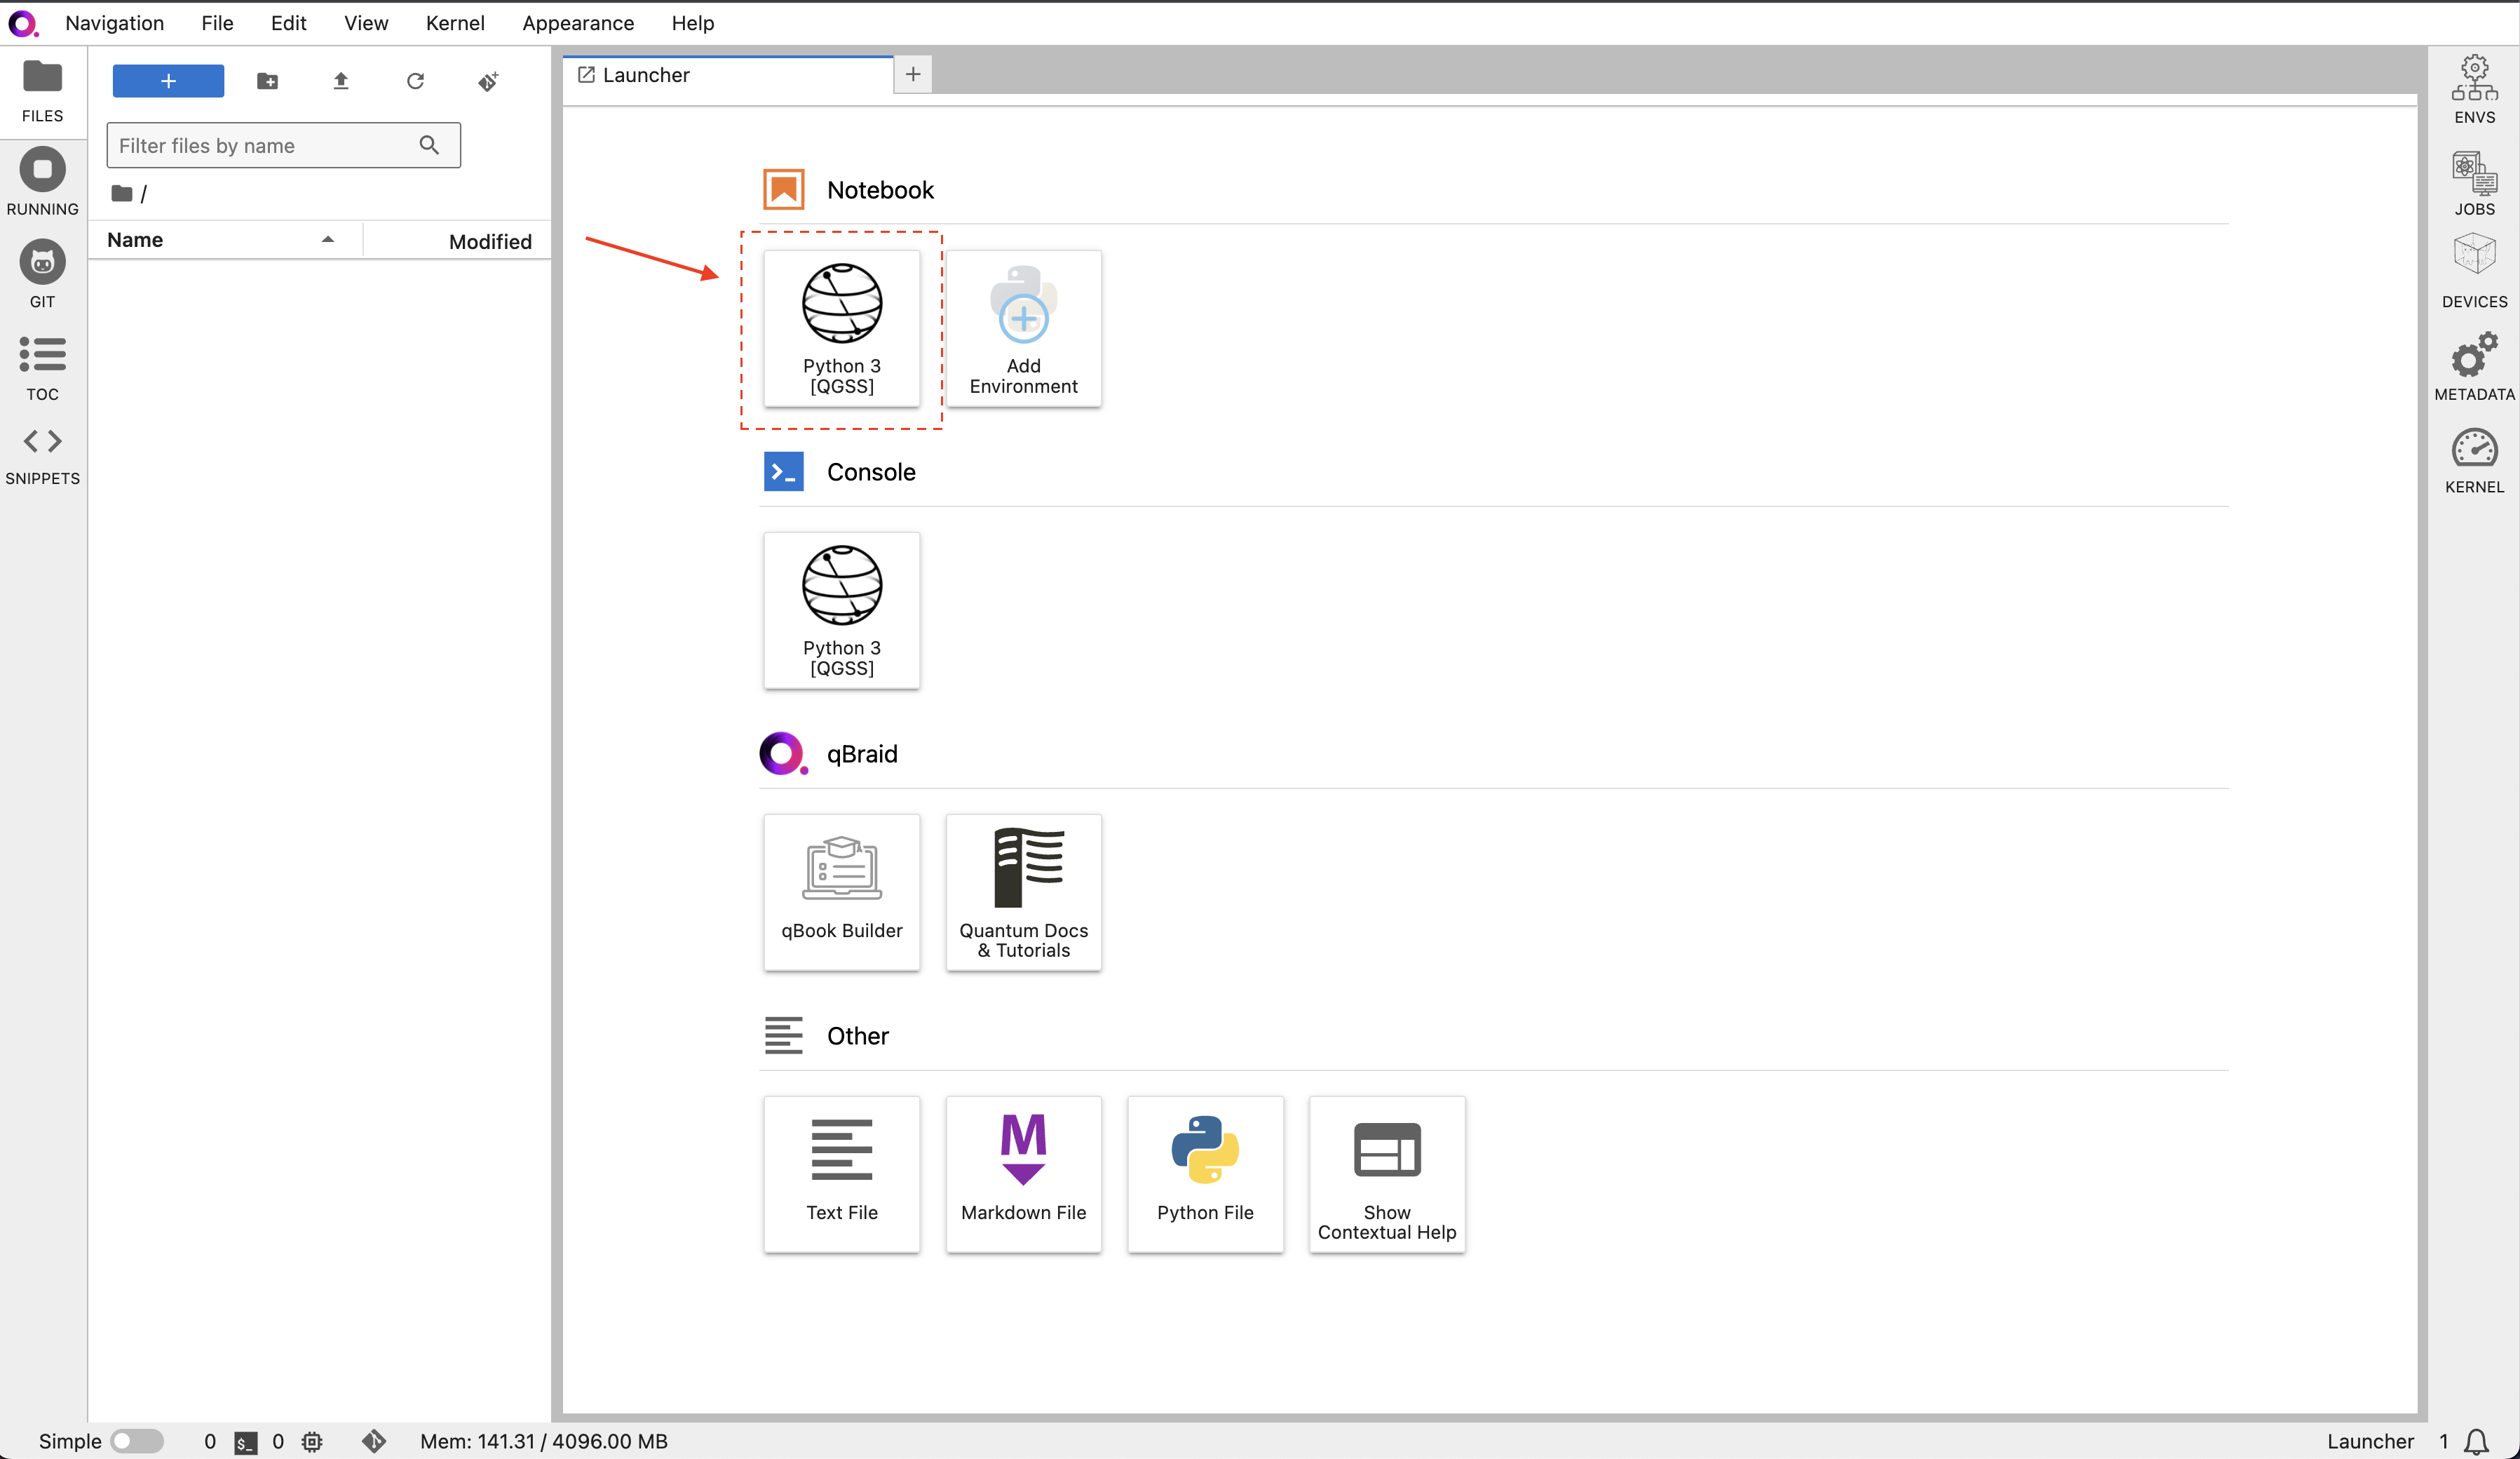Open the Help menu

click(692, 23)
